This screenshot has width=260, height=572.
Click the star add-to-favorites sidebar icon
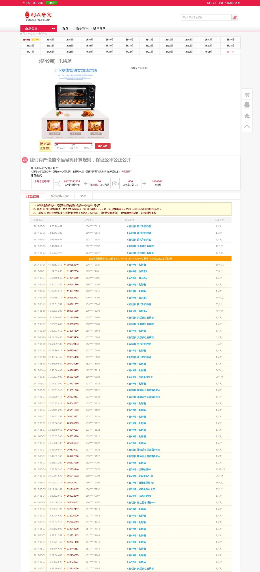click(x=247, y=116)
